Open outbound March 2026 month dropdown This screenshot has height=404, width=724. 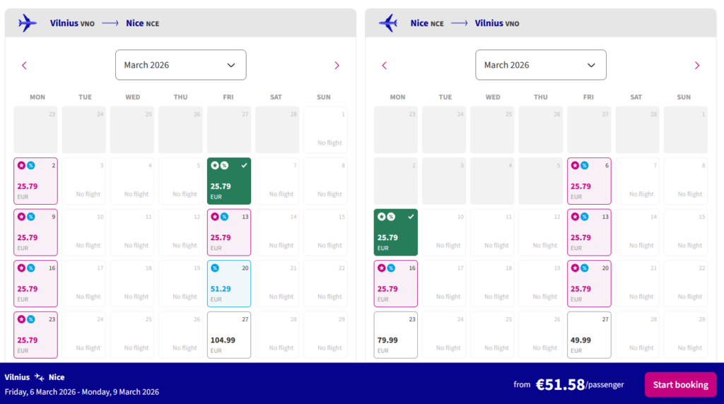click(x=180, y=65)
